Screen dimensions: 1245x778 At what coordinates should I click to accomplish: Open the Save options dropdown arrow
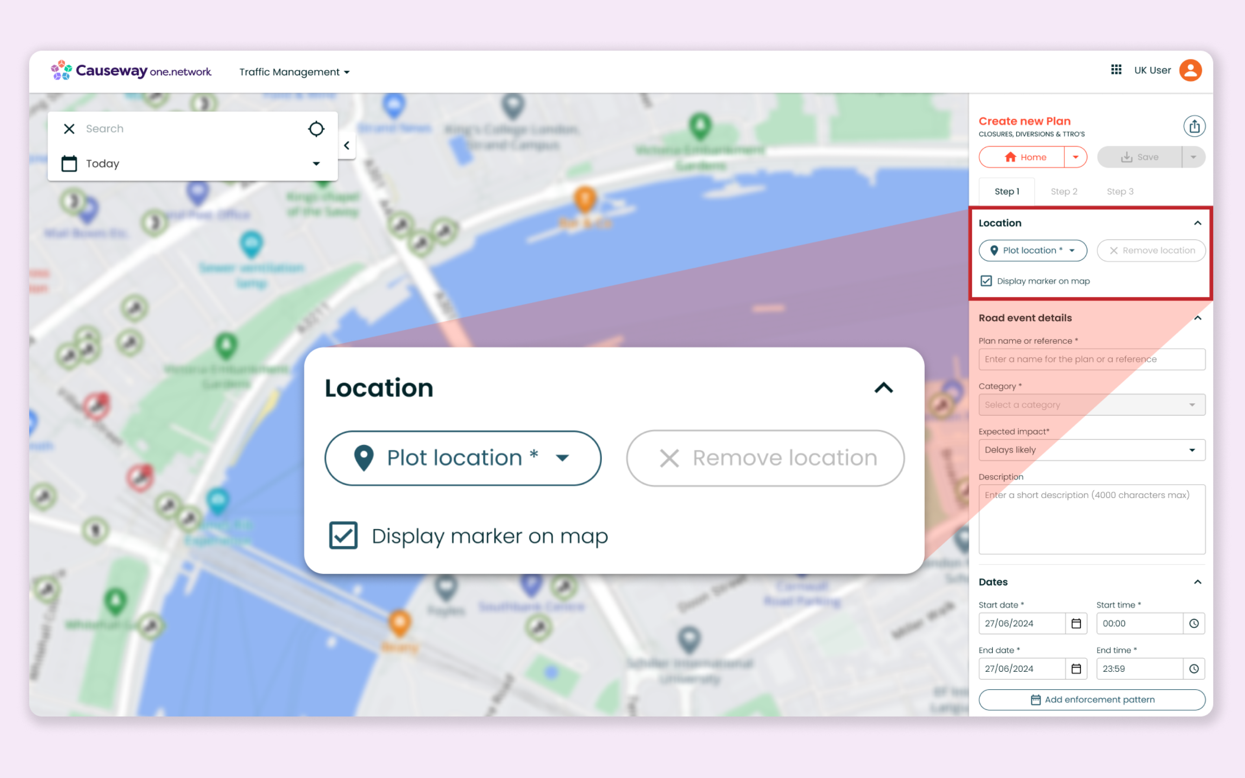1193,157
